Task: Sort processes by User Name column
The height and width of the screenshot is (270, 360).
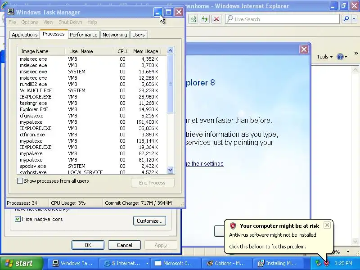Action: pyautogui.click(x=89, y=51)
